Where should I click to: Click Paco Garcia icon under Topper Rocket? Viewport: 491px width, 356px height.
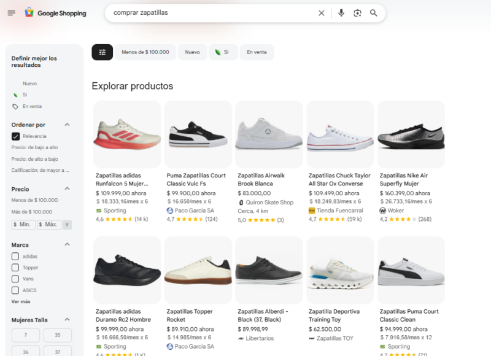coord(170,347)
